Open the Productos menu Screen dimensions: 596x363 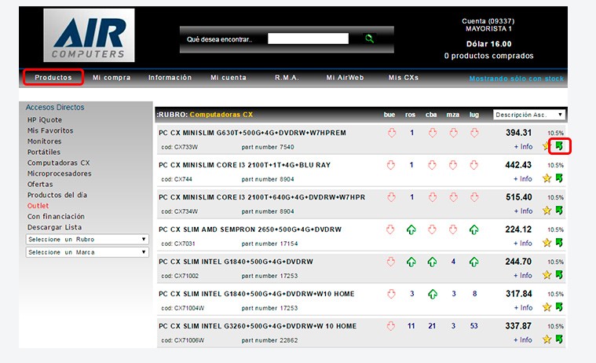coord(53,77)
